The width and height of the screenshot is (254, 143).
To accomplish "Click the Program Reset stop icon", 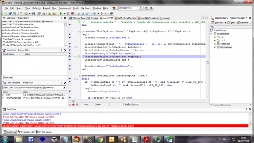I will (73, 14).
